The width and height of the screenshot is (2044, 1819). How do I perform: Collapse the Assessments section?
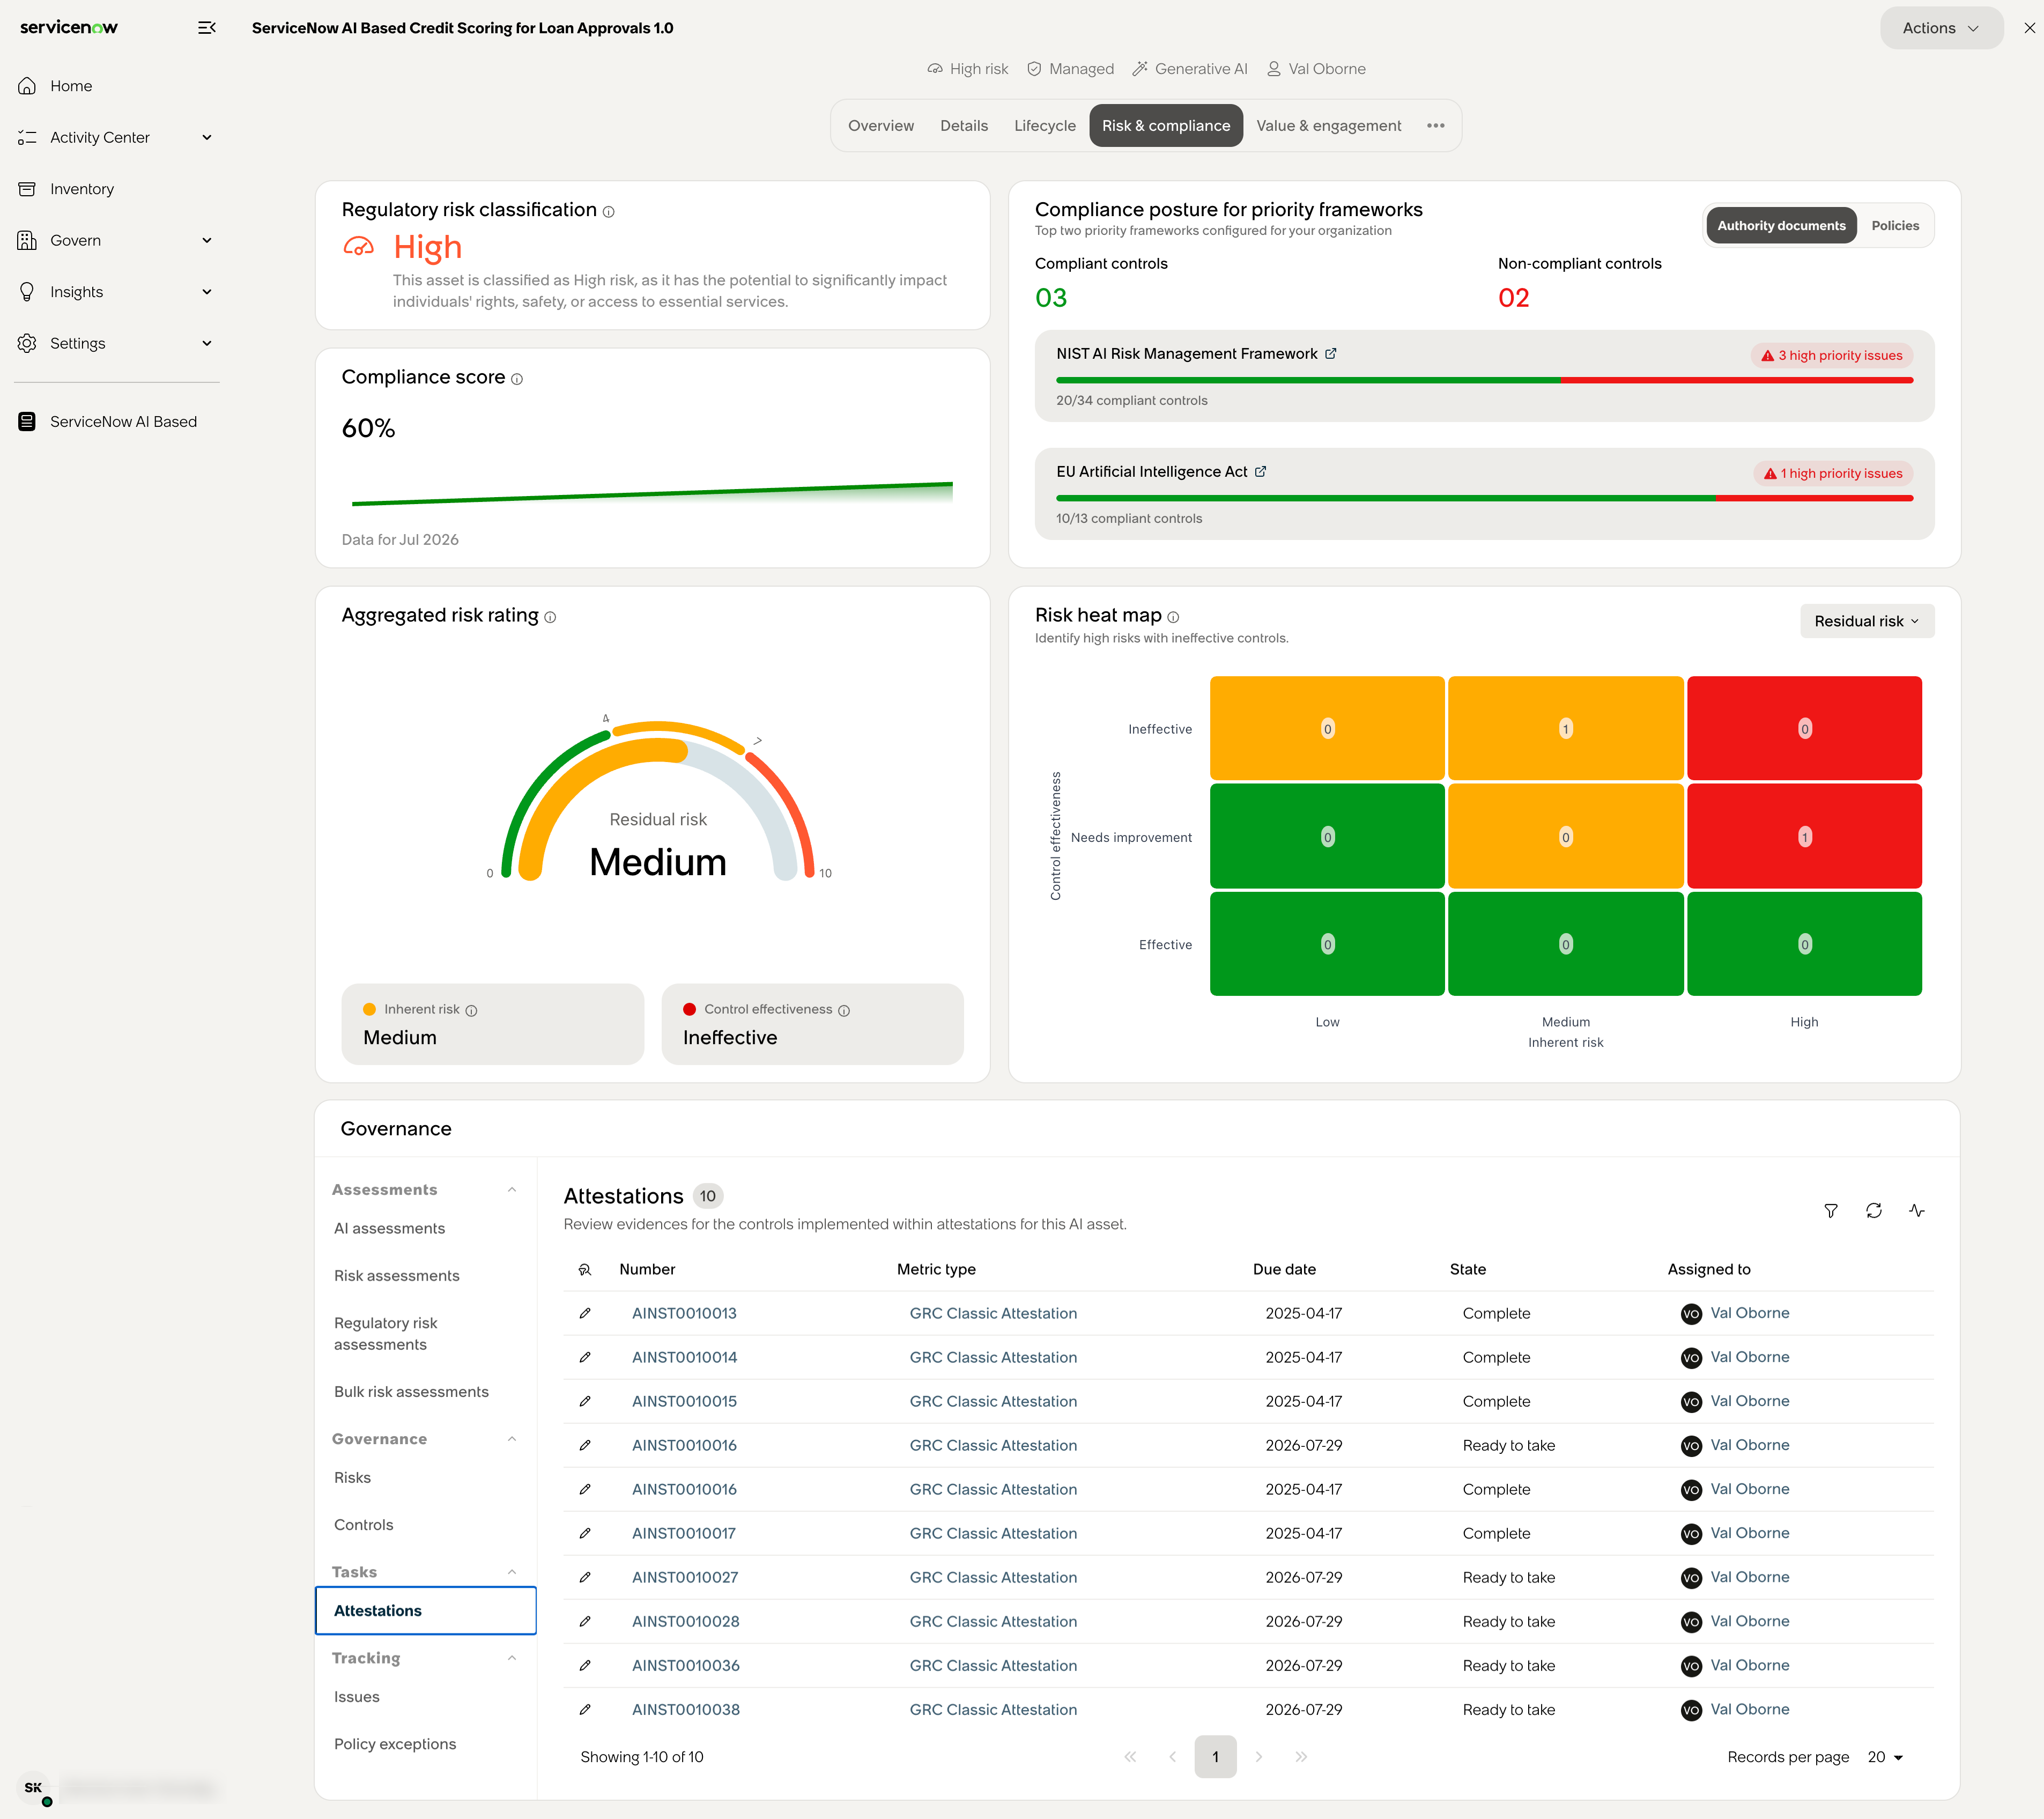(512, 1190)
